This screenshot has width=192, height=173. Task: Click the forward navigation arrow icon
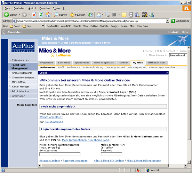pos(24,15)
